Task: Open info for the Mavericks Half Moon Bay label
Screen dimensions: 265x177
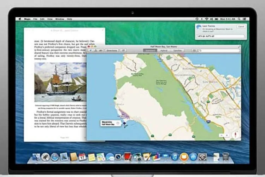Action: 118,123
